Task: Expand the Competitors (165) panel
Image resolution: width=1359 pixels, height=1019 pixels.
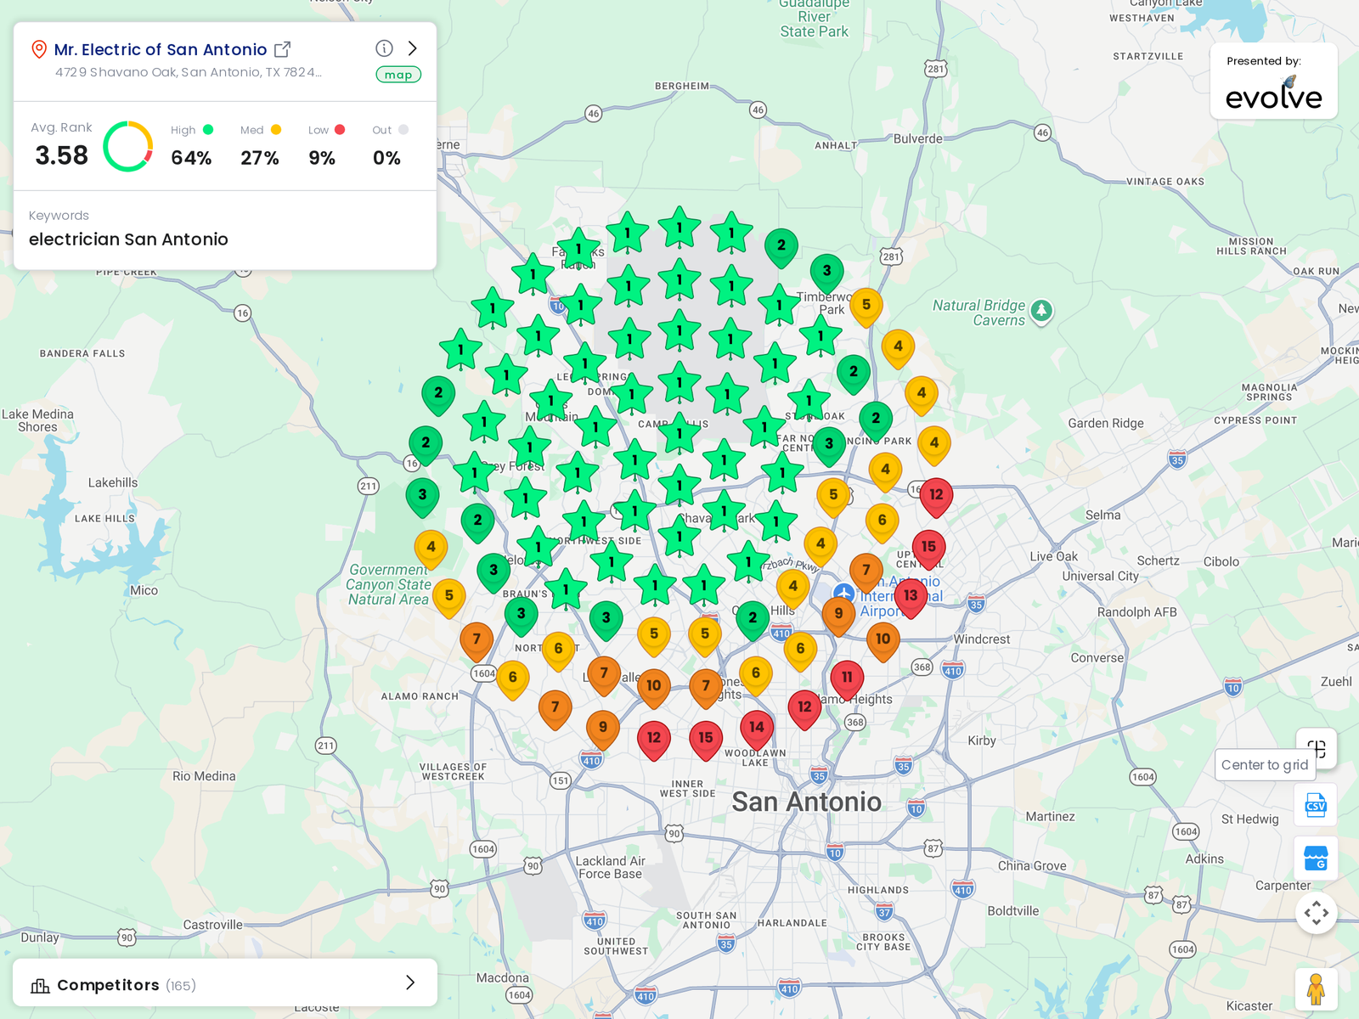Action: [x=225, y=983]
